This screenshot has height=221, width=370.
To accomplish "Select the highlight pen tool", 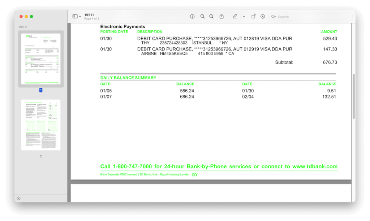I will click(235, 17).
